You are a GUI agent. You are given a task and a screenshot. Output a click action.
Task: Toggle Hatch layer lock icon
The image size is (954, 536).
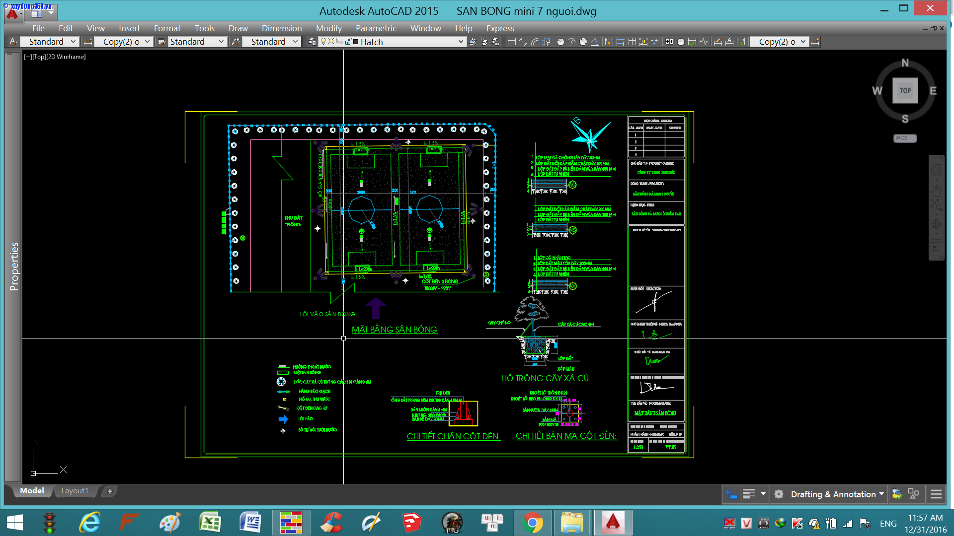click(x=348, y=42)
